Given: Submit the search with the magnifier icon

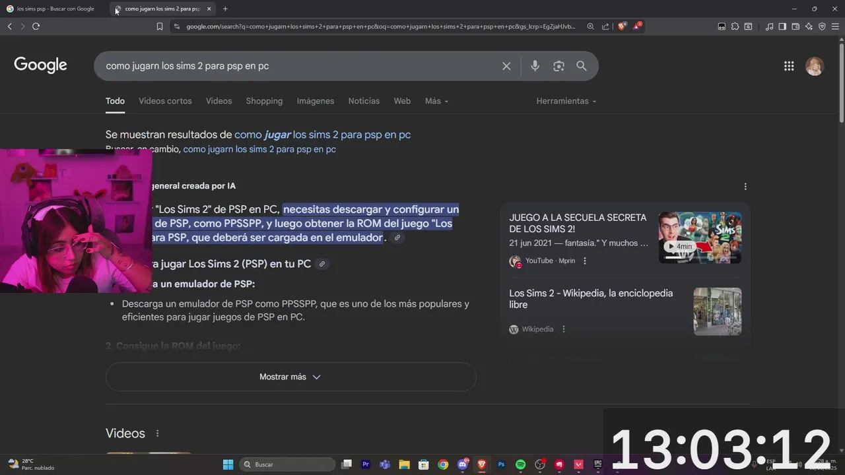Looking at the screenshot, I should 582,66.
